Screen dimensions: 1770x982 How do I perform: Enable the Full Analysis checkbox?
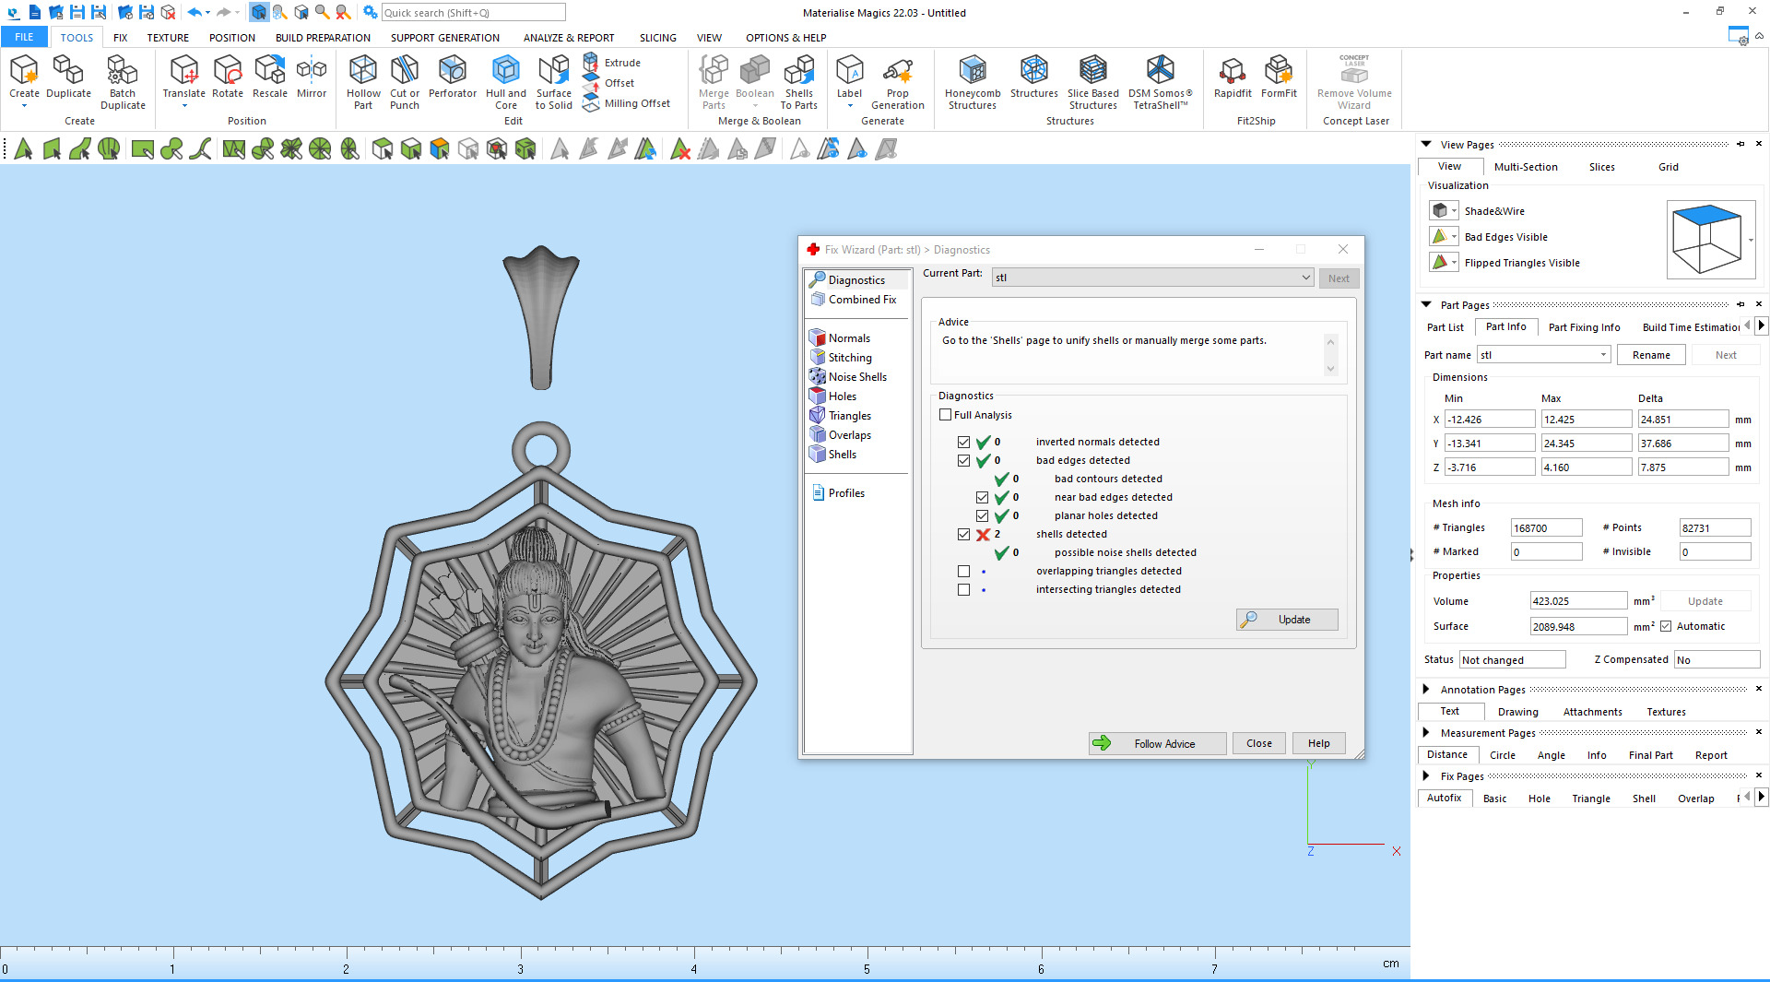[x=945, y=415]
